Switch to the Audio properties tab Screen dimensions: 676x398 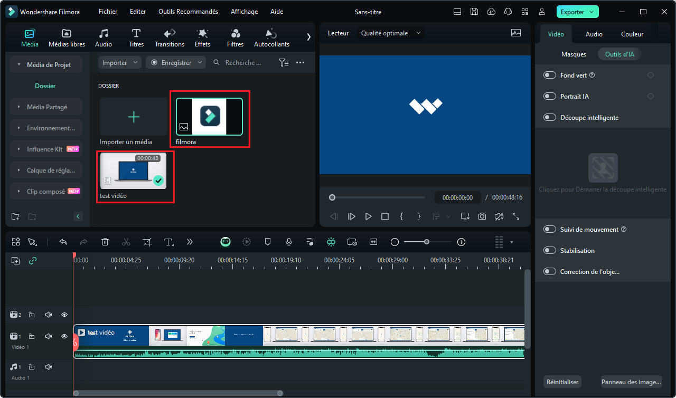(x=594, y=34)
